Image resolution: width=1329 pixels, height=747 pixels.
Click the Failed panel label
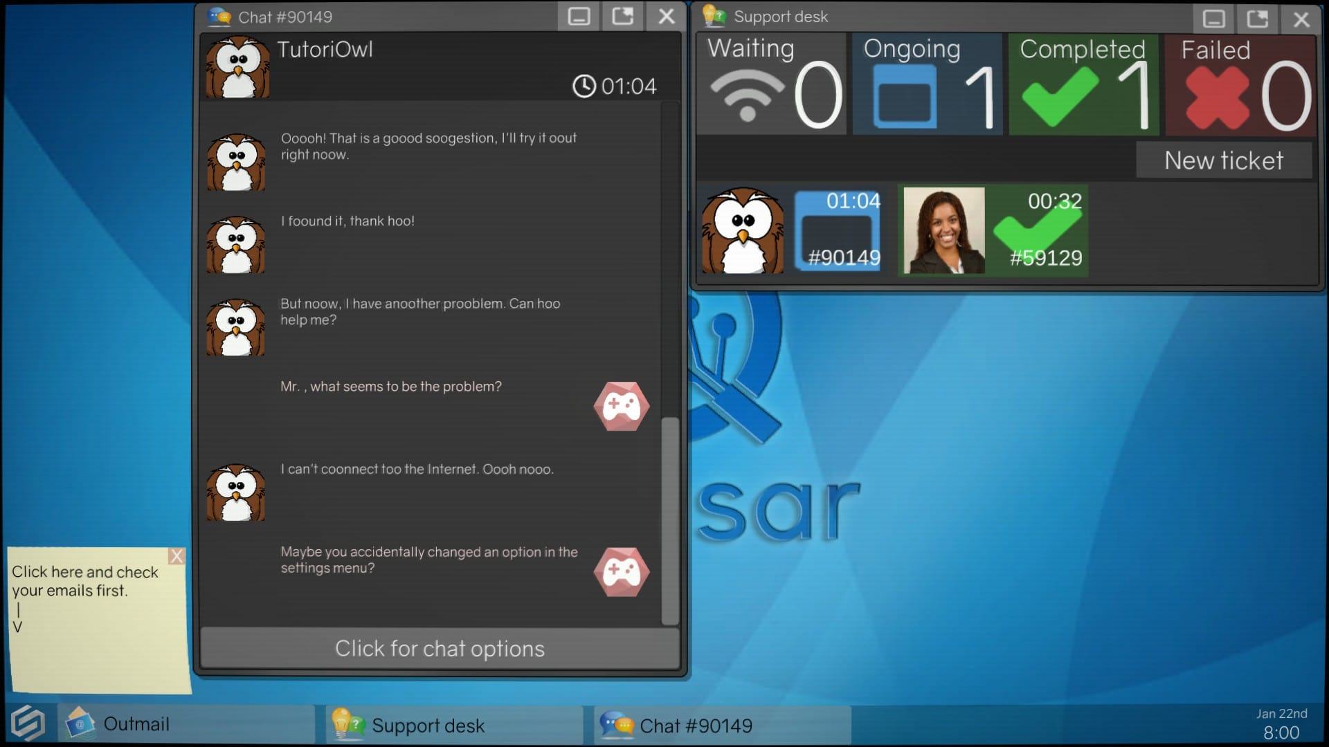tap(1215, 50)
